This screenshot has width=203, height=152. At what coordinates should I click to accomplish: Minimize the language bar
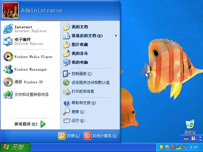[200, 137]
